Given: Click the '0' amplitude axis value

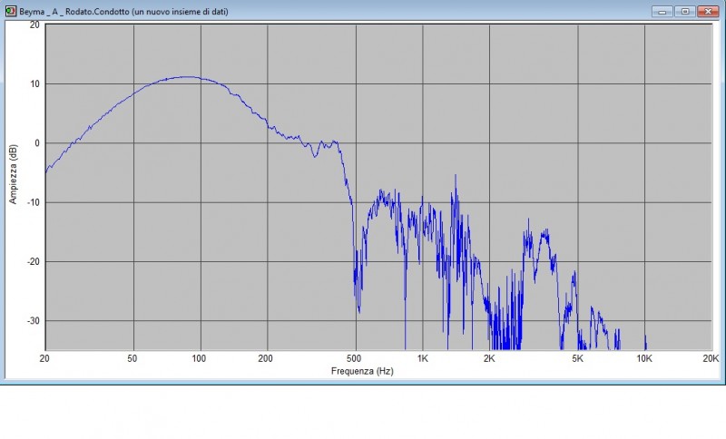Looking at the screenshot, I should click(x=37, y=143).
